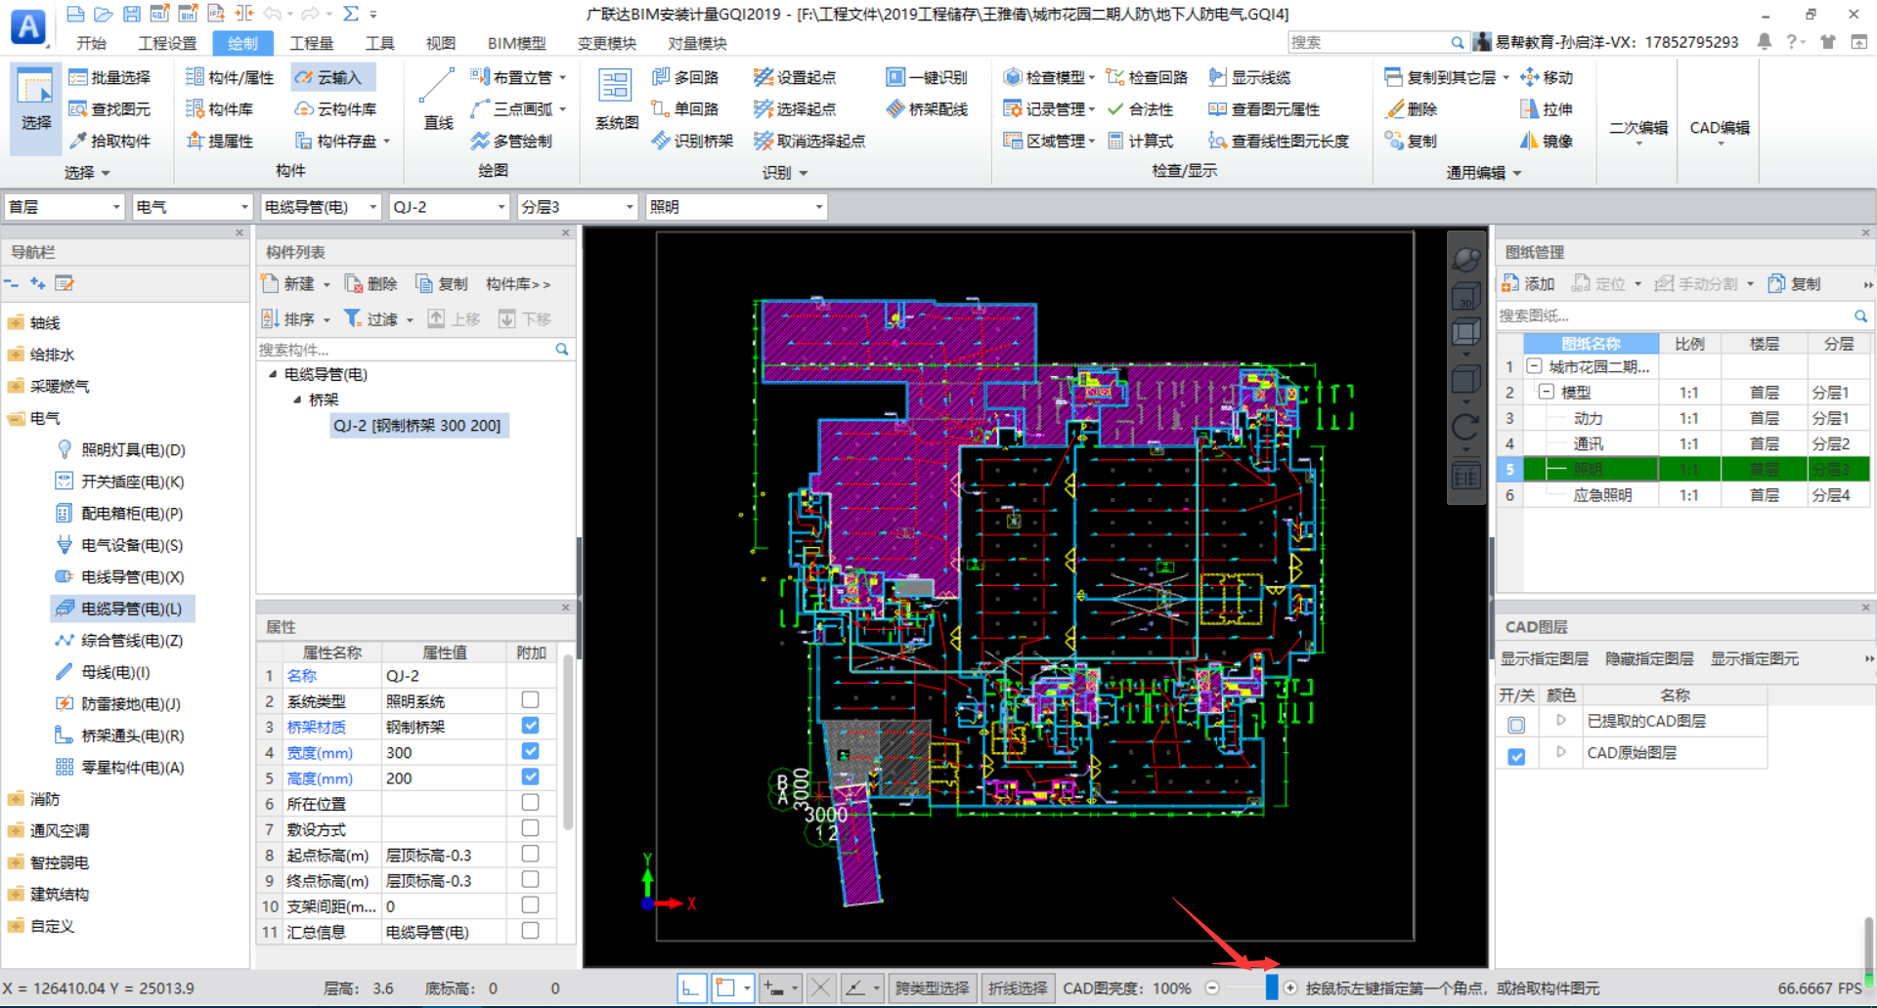Check the 所在位置 attach checkbox
This screenshot has width=1877, height=1008.
[x=530, y=802]
